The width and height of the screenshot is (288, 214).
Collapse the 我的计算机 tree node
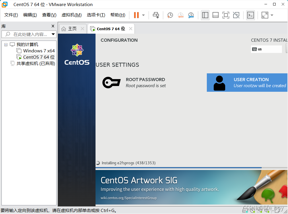(x=6, y=45)
